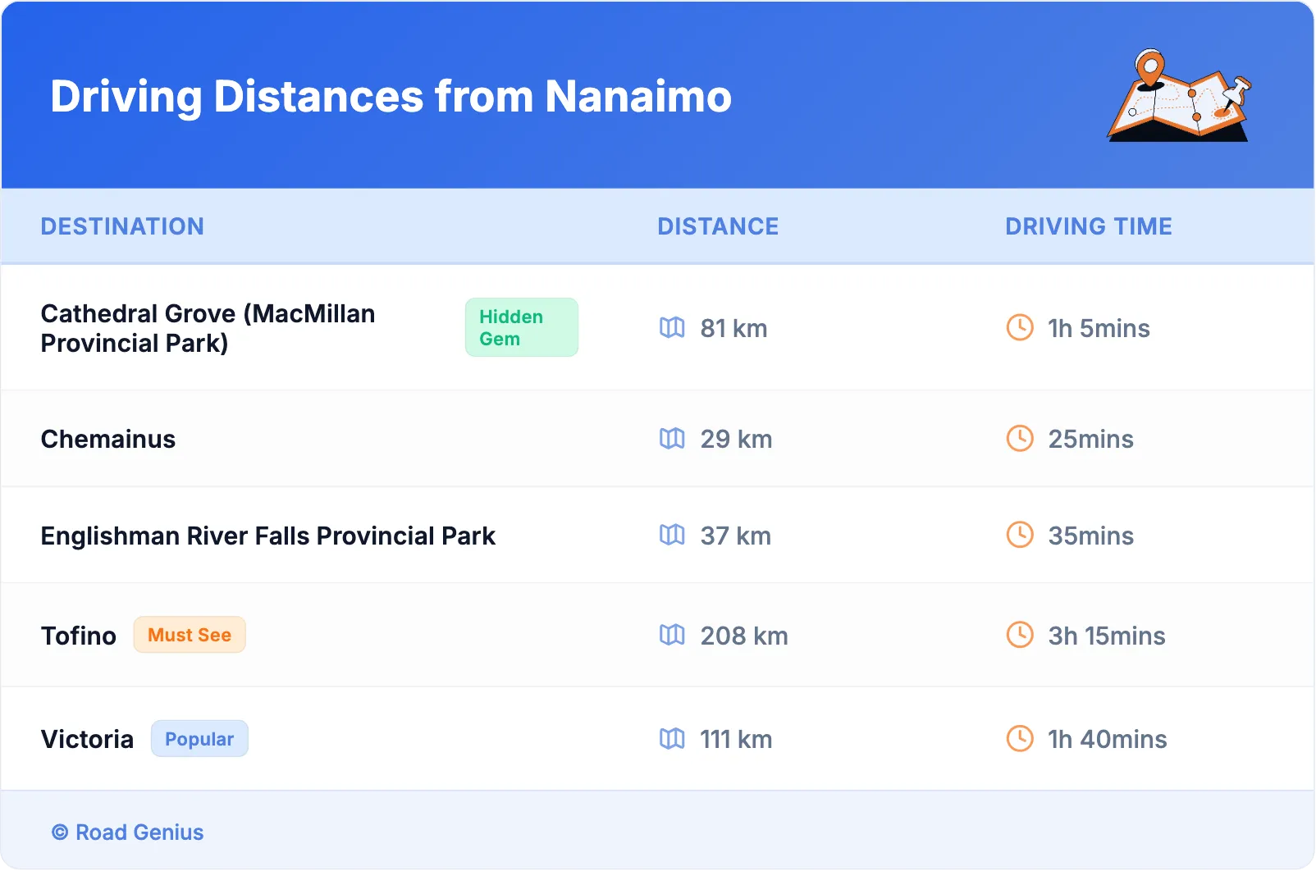
Task: Click the map icon beside 29 km
Action: 672,439
